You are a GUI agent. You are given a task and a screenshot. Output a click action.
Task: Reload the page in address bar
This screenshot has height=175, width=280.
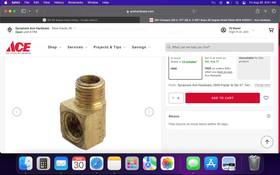194,11
